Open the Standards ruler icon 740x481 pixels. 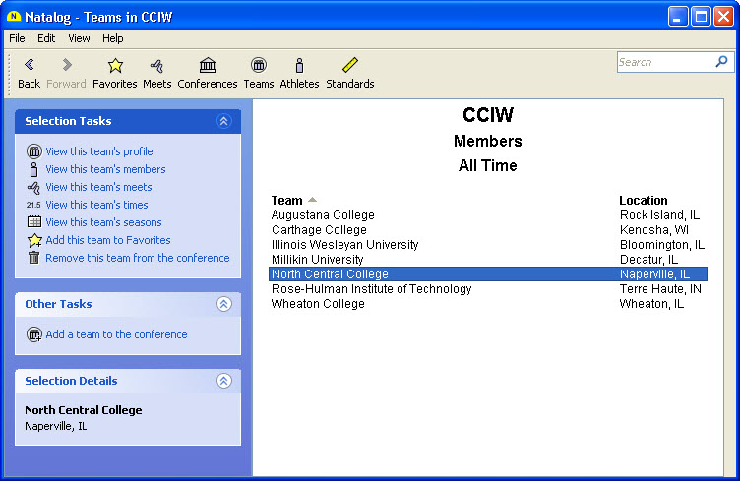350,66
